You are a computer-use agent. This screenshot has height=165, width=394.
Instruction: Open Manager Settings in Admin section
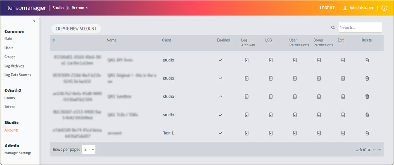18,153
